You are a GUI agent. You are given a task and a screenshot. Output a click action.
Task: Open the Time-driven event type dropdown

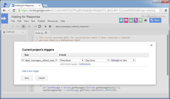(x=72, y=60)
